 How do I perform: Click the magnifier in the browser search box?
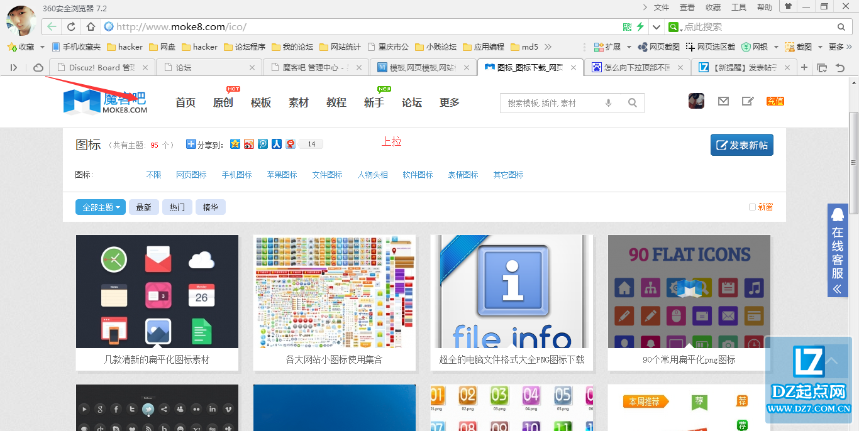841,27
